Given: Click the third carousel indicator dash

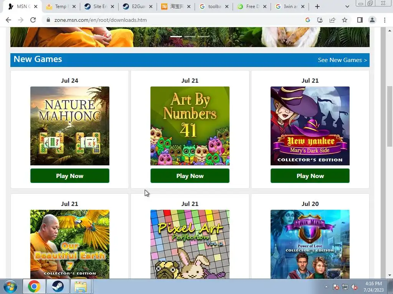Looking at the screenshot, I should [204, 36].
